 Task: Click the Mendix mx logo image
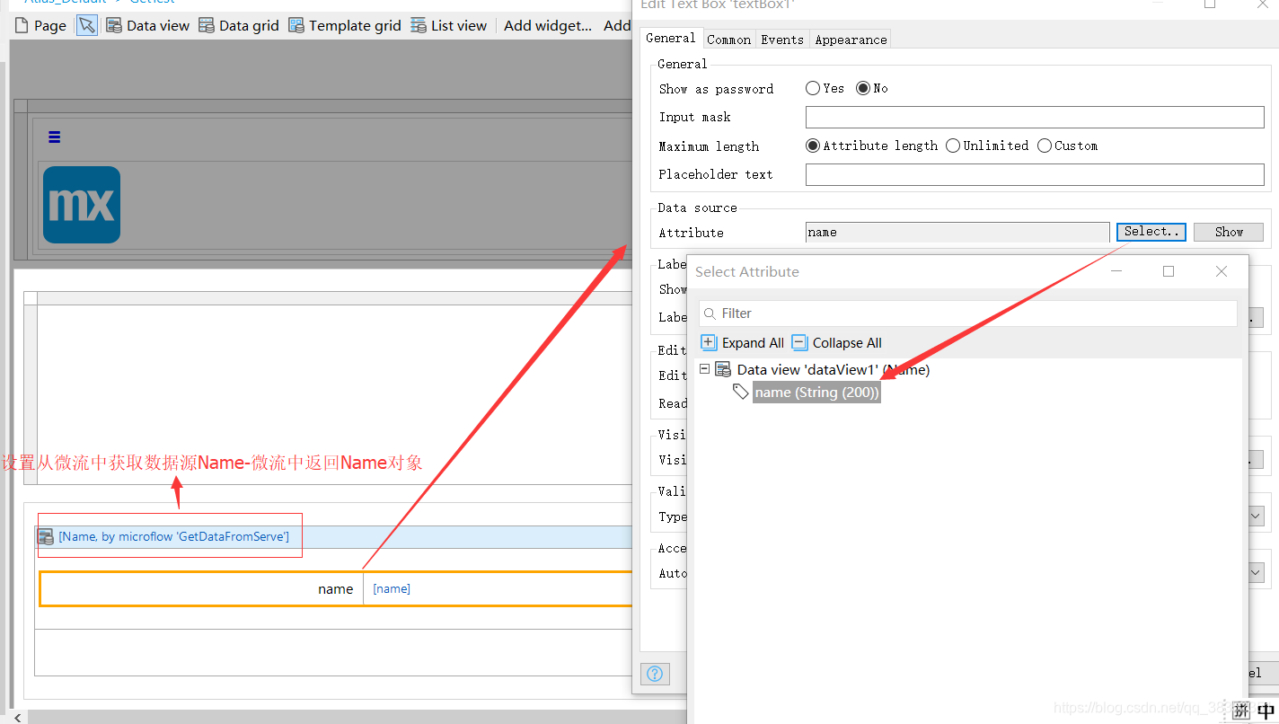(82, 205)
